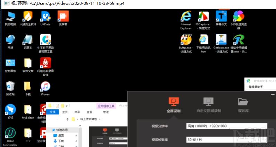Select 桌面 in the navigation pane
Viewport: 276px width, 147px height.
[61, 135]
